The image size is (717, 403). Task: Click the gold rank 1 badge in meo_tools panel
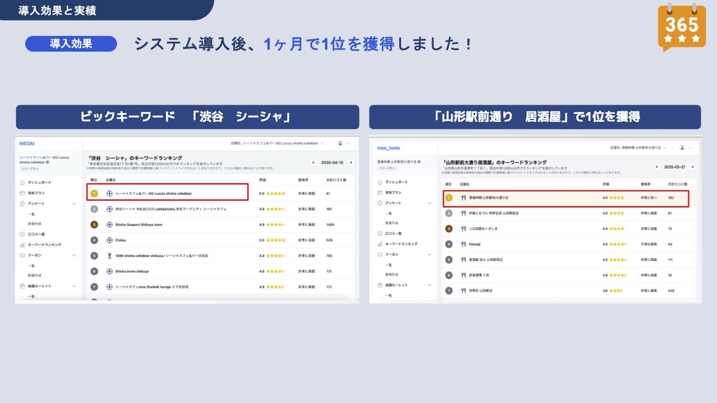click(448, 198)
